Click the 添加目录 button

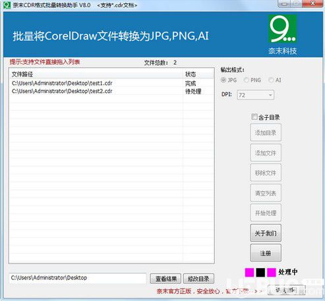point(266,132)
